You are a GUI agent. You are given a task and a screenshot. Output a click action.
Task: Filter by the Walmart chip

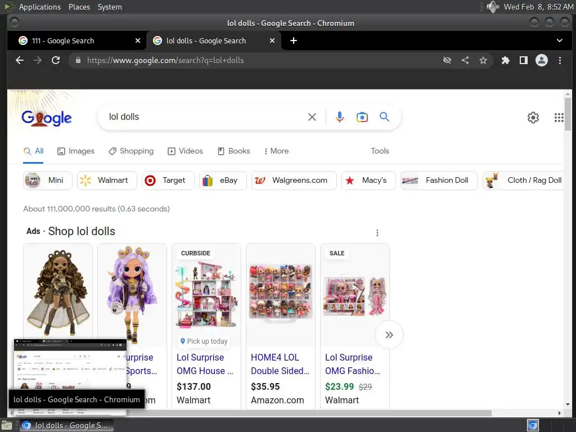[107, 181]
